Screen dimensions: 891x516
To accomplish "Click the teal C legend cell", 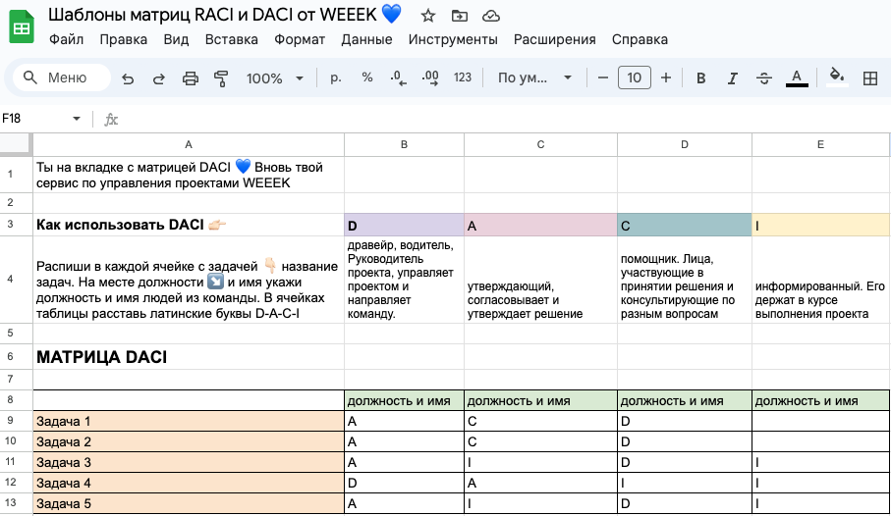I will pos(684,225).
